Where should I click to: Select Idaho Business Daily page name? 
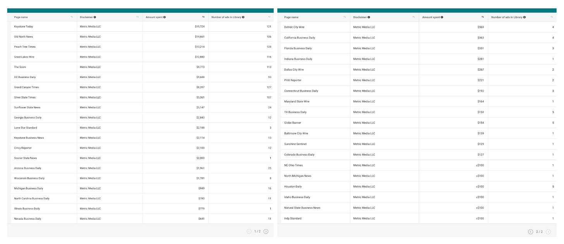coord(297,197)
